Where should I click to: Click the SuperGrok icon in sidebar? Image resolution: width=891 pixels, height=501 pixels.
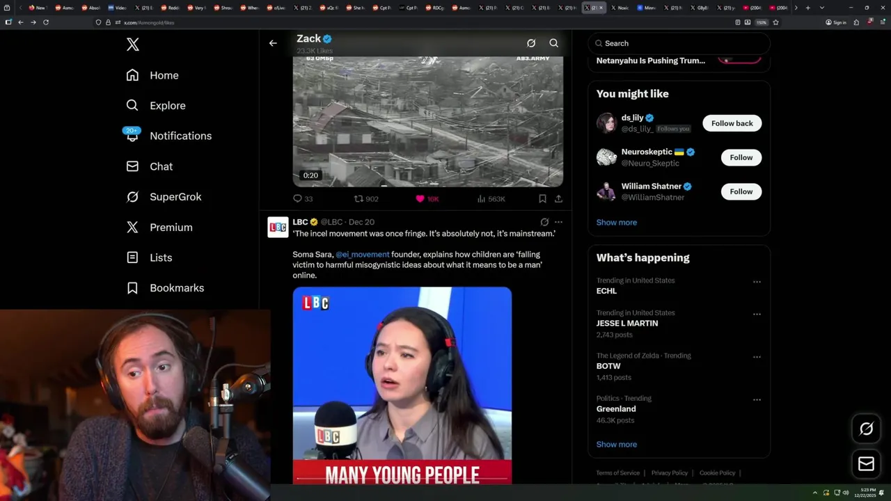132,197
